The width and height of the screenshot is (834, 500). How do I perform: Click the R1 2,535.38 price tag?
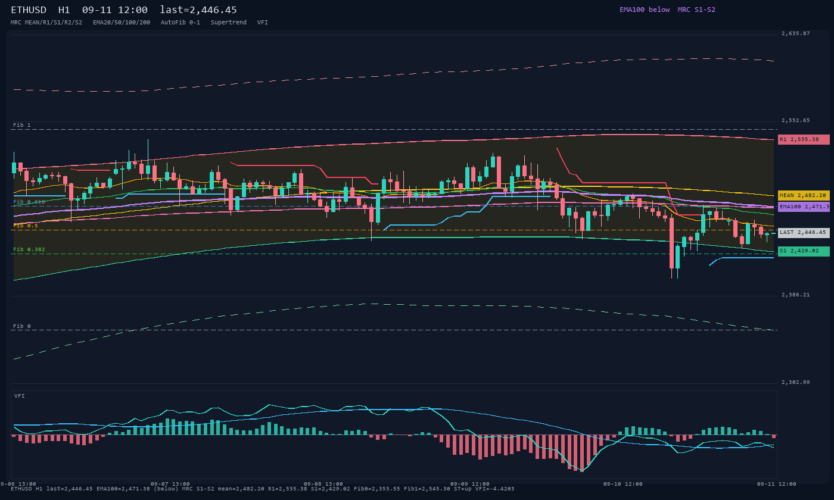coord(804,139)
